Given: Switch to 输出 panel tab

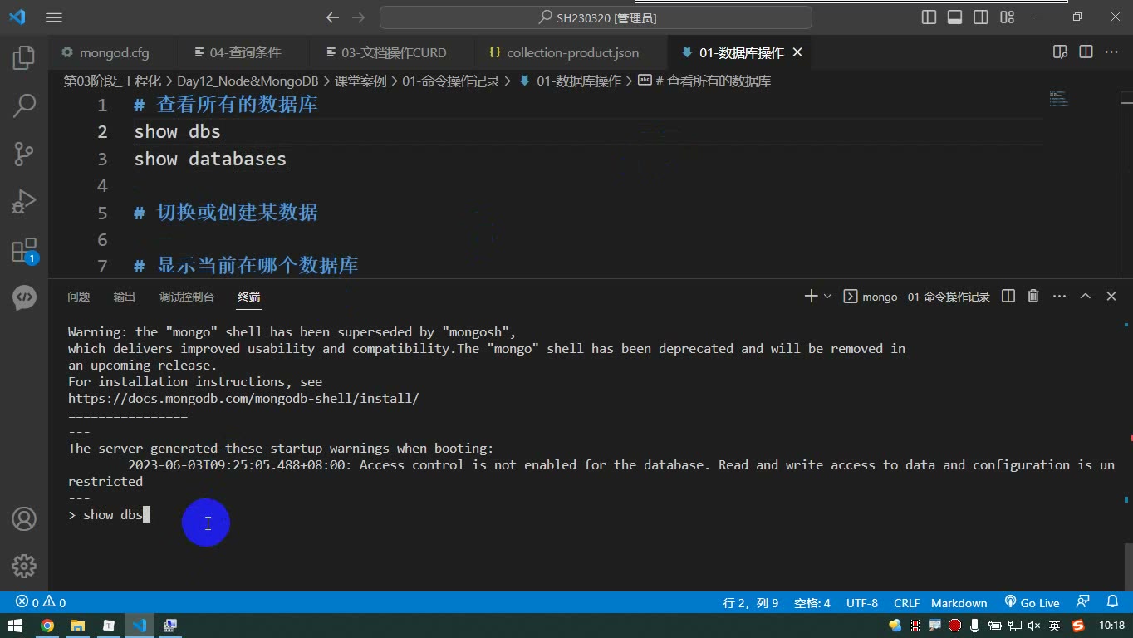Looking at the screenshot, I should [124, 297].
